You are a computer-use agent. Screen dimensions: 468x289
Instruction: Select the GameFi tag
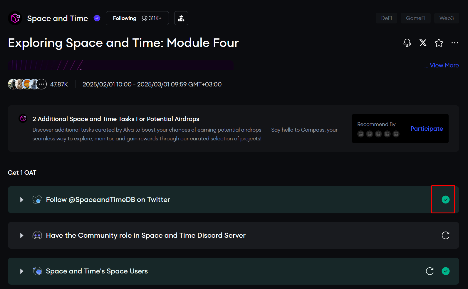pyautogui.click(x=416, y=18)
